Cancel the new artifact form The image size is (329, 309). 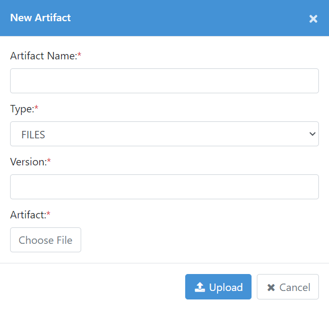pos(288,287)
